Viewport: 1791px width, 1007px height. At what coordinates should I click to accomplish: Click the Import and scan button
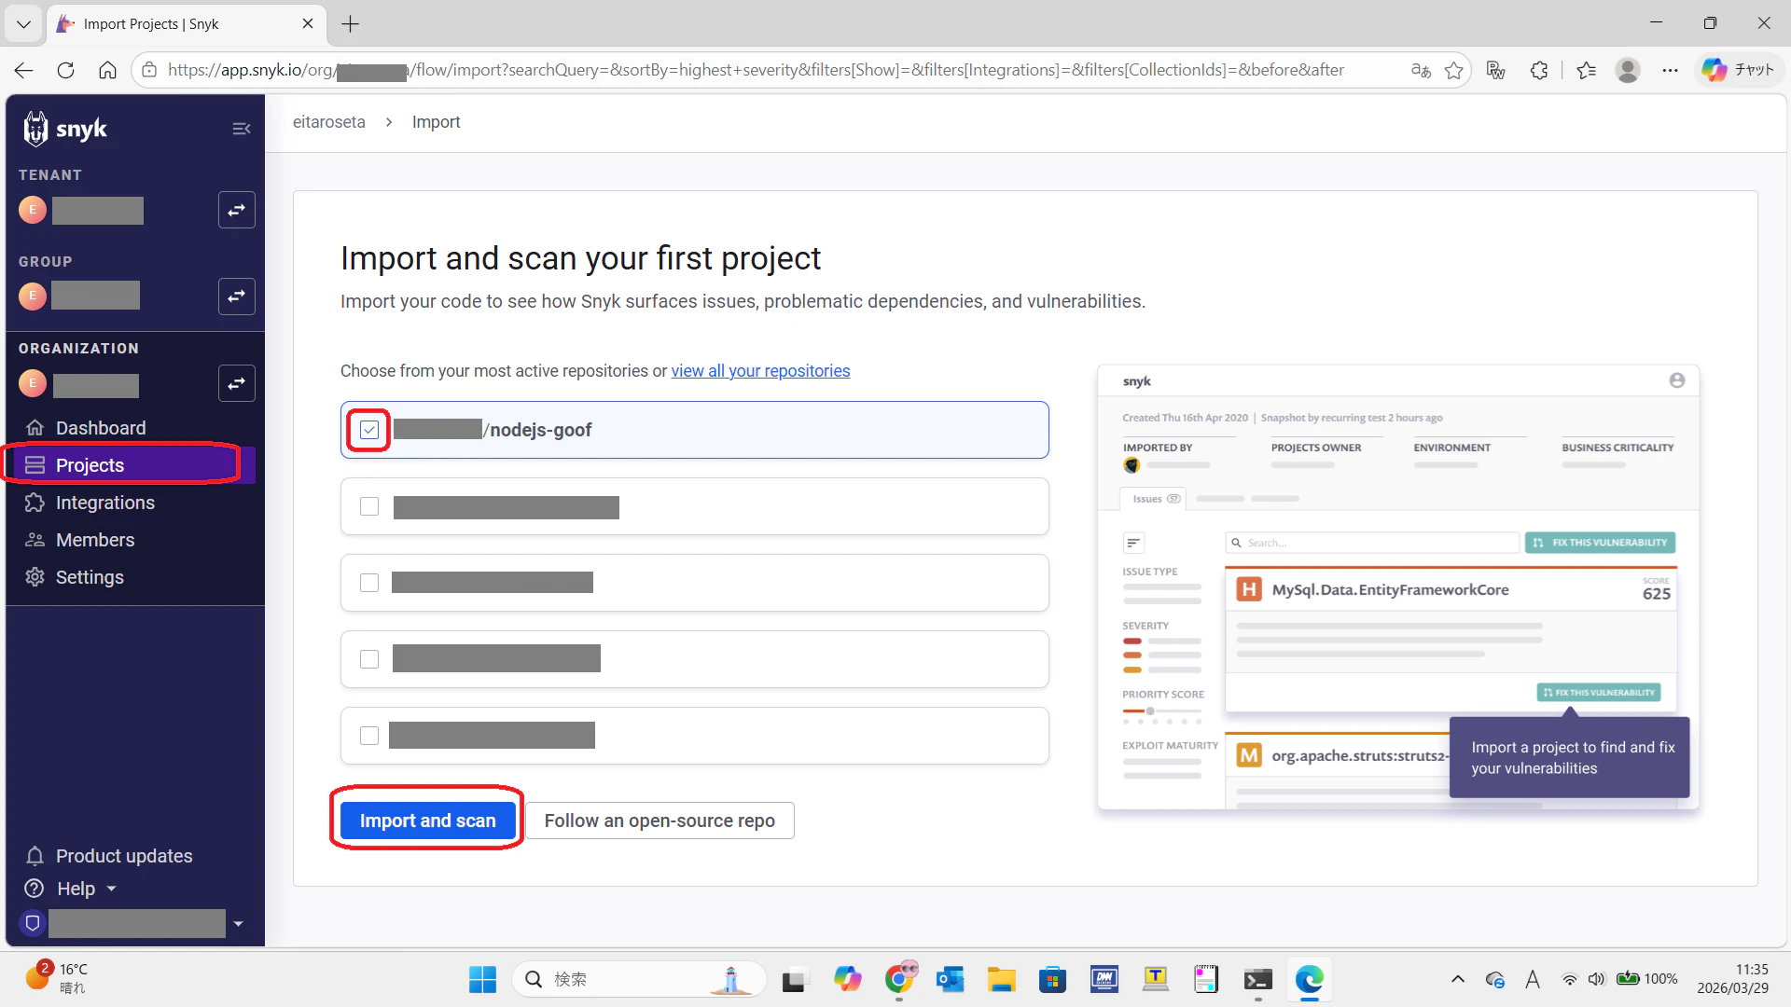[427, 821]
